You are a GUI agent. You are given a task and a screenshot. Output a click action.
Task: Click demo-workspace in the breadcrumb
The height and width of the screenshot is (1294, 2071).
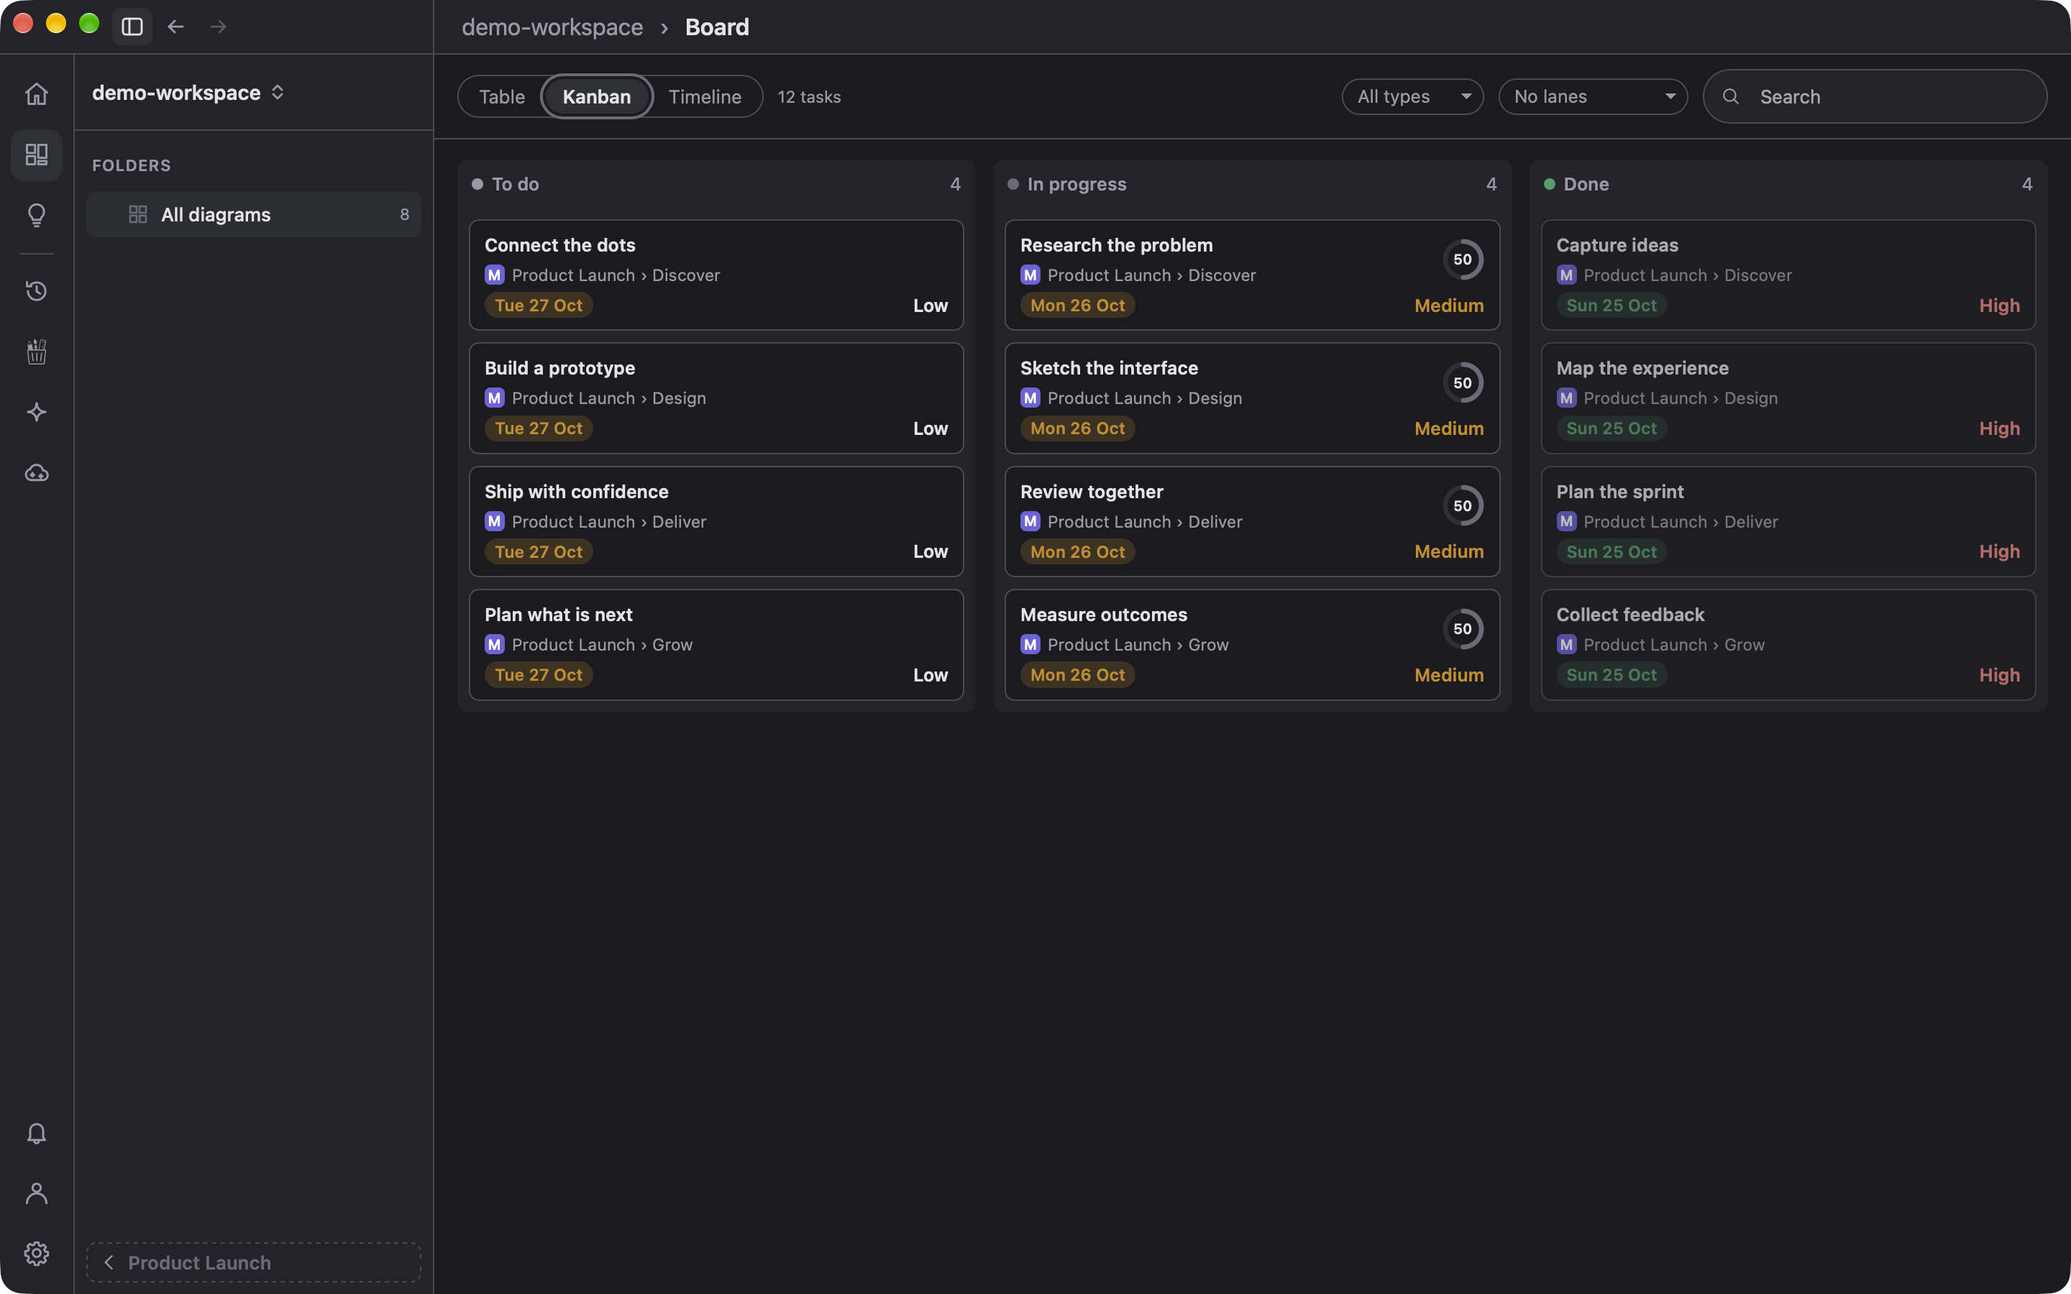click(x=552, y=27)
